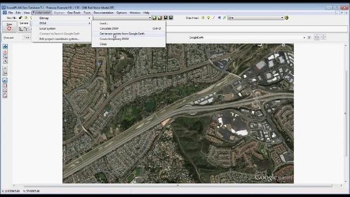This screenshot has height=197, width=350.
Task: Expand the DGM submenu entry
Action: (62, 23)
